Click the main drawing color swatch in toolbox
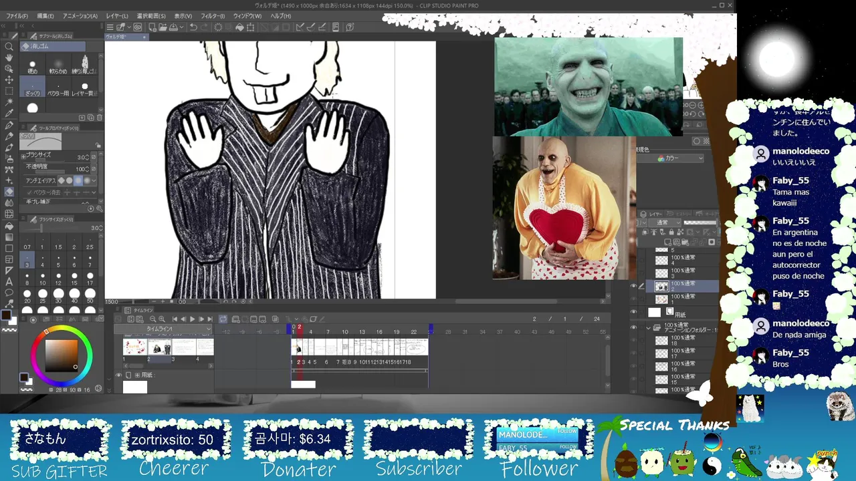 [x=6, y=315]
